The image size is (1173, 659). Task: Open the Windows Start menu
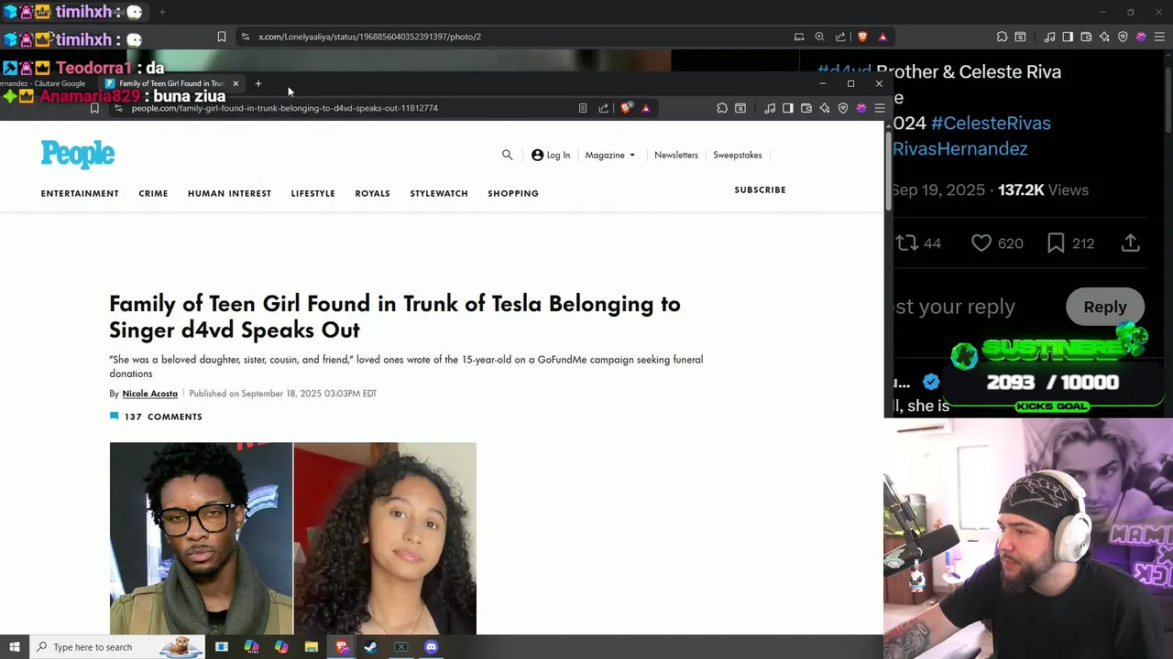[14, 647]
